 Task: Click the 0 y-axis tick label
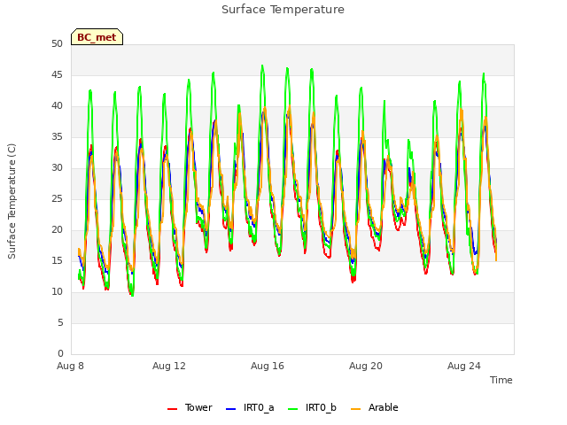60,354
